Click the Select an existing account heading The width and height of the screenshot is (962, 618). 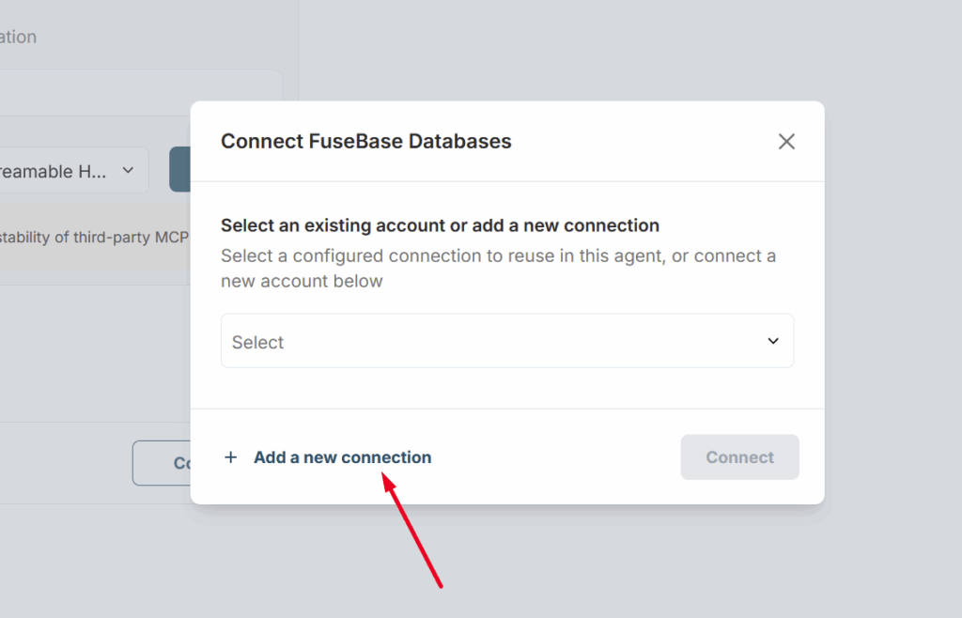pyautogui.click(x=440, y=225)
